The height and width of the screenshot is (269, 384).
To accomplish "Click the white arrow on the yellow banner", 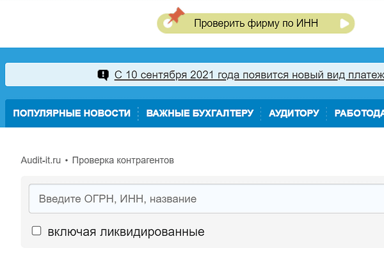I will (345, 24).
